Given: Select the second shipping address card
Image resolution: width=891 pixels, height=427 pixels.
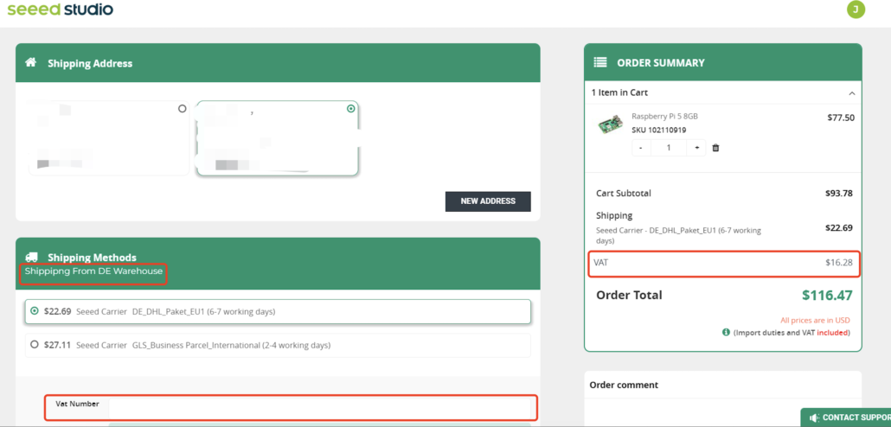Looking at the screenshot, I should (277, 138).
